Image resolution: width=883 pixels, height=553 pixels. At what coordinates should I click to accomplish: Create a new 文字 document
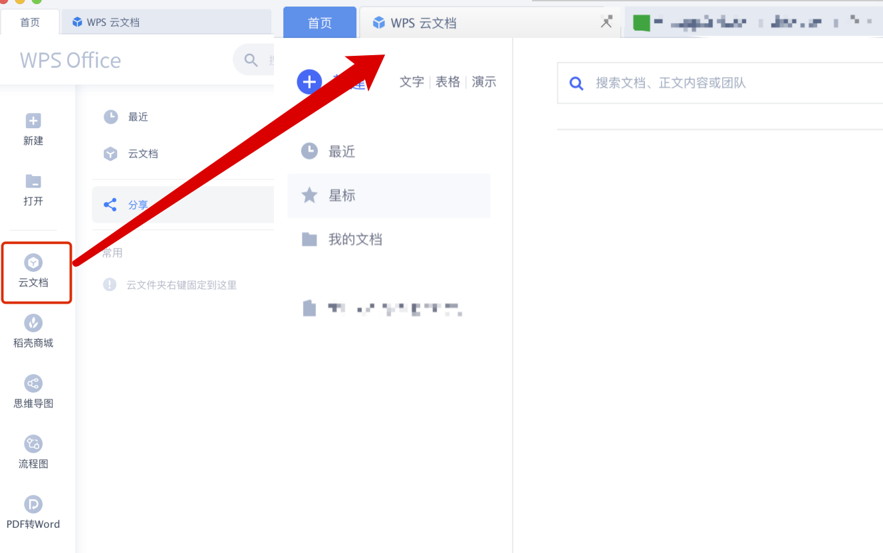tap(412, 82)
